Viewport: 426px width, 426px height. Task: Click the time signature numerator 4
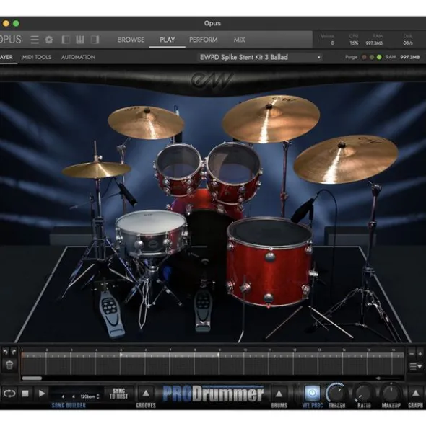(63, 396)
